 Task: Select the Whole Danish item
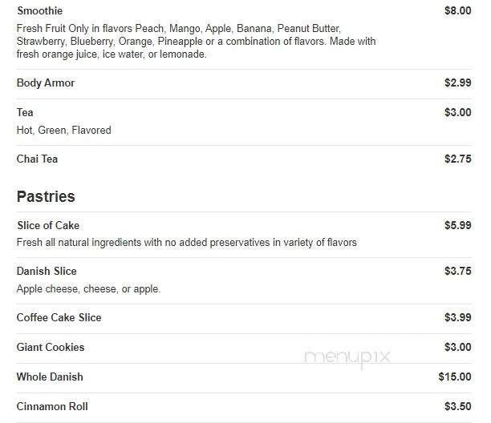50,377
